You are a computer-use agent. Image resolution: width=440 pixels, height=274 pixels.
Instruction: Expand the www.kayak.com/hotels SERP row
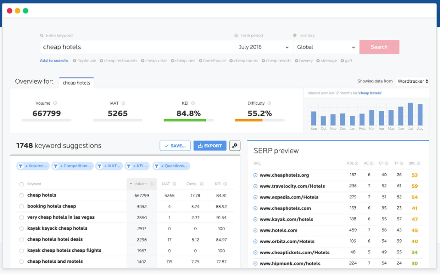point(255,220)
